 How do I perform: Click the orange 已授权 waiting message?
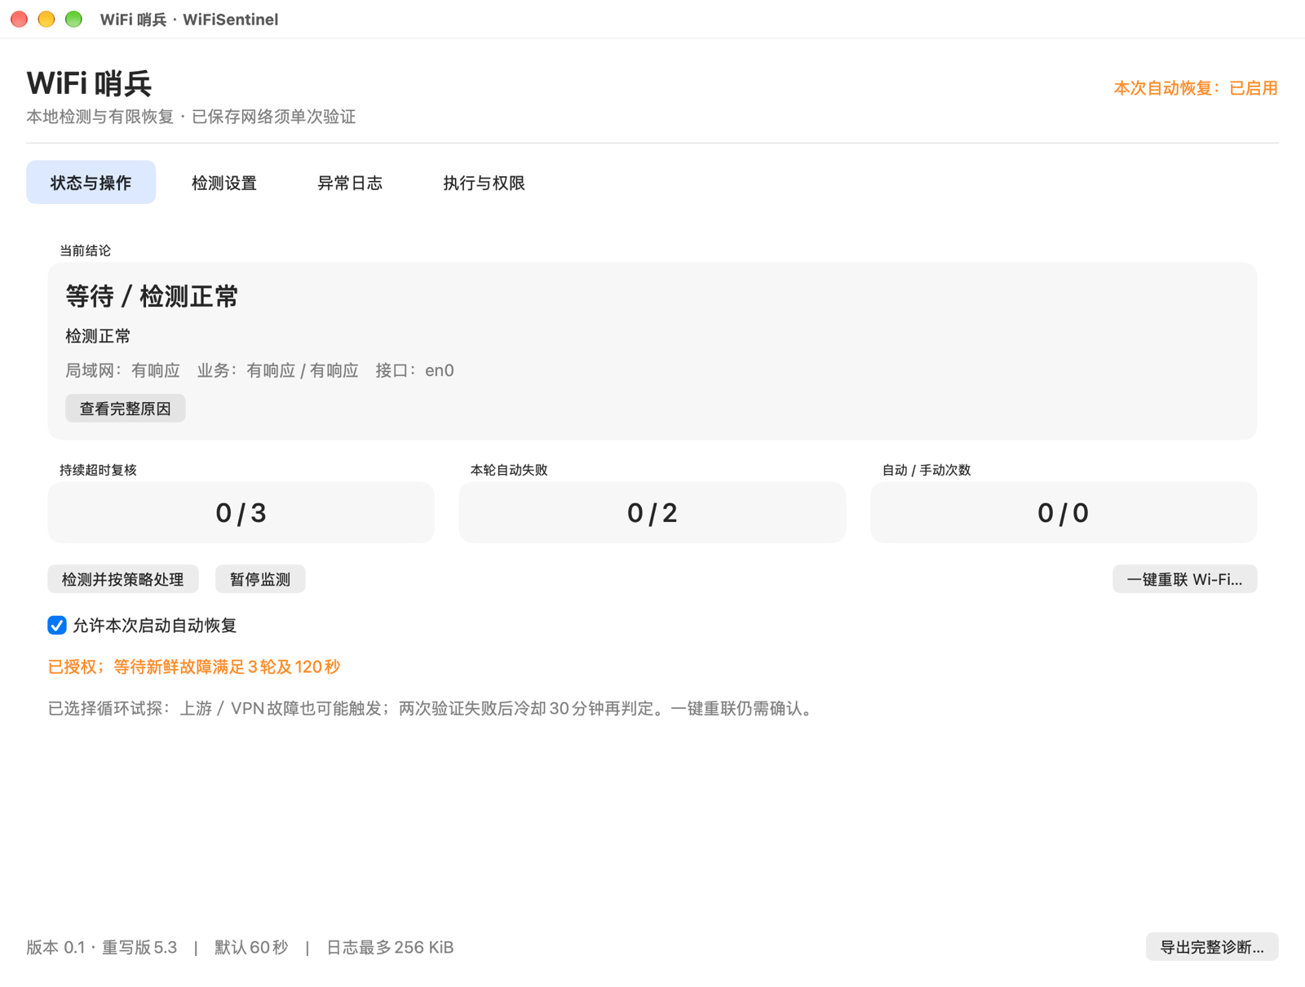pyautogui.click(x=194, y=666)
